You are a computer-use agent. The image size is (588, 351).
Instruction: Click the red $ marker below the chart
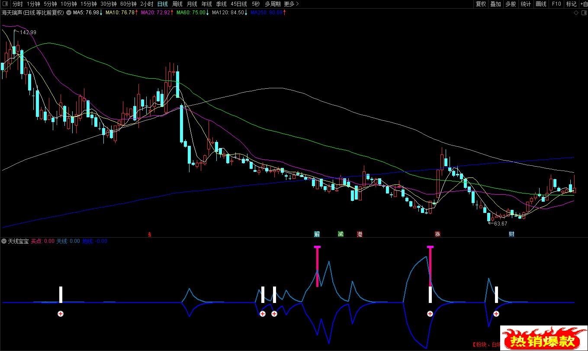tap(150, 234)
